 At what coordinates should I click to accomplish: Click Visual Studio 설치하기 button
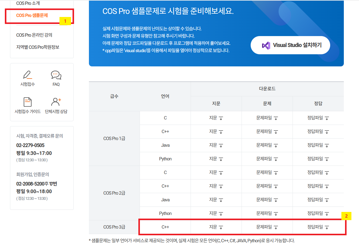coord(290,45)
